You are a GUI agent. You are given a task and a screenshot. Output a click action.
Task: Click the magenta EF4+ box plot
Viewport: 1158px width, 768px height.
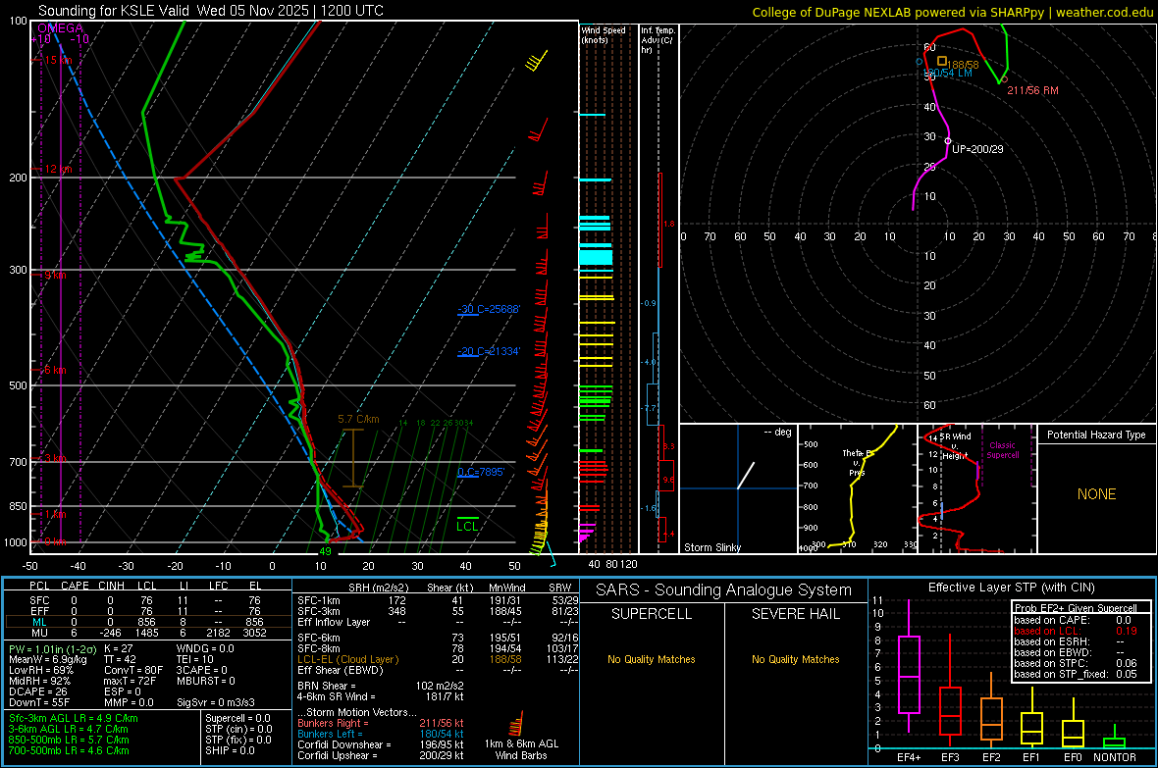pyautogui.click(x=909, y=666)
